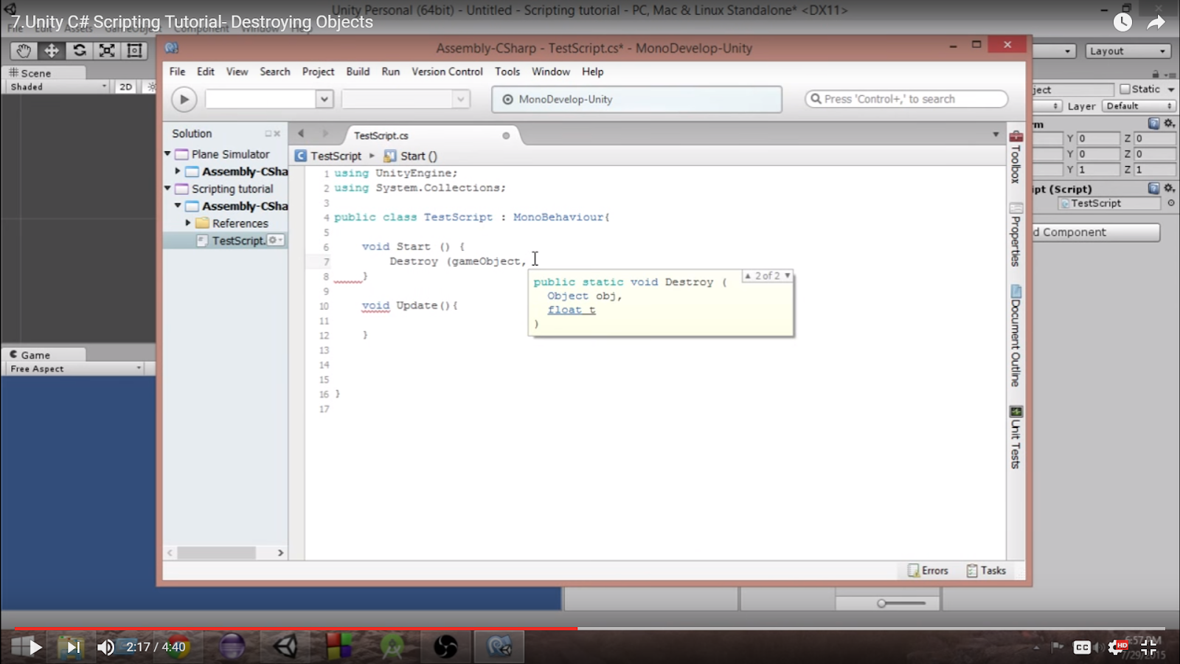Click the Add Component button in Inspector
The image size is (1180, 664).
tap(1095, 232)
